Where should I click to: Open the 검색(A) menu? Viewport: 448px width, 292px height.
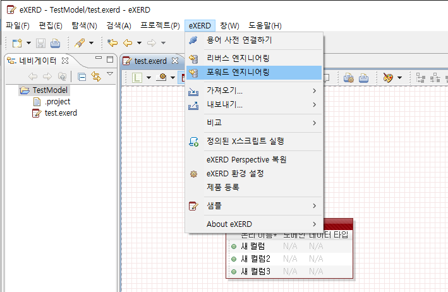click(x=119, y=26)
